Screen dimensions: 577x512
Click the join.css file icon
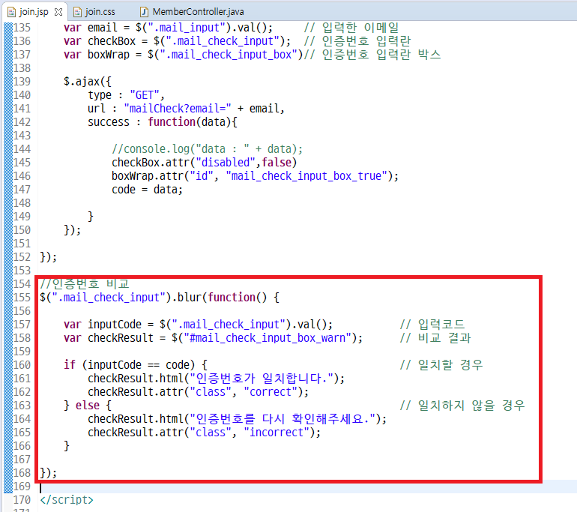(77, 12)
